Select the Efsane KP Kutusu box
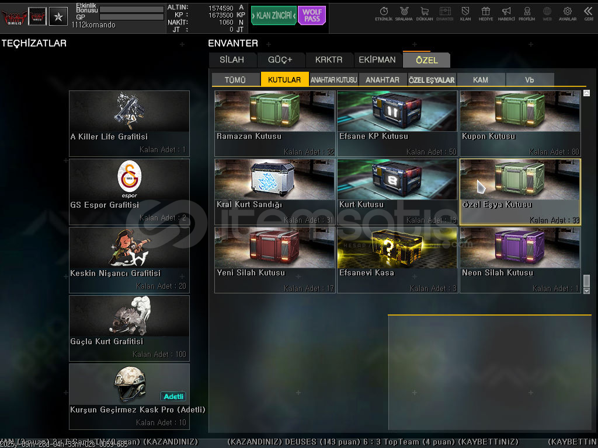Image resolution: width=598 pixels, height=448 pixels. click(x=397, y=124)
